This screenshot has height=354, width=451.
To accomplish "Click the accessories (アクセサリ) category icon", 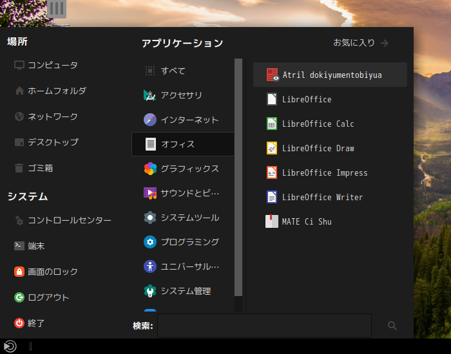I will pyautogui.click(x=150, y=95).
